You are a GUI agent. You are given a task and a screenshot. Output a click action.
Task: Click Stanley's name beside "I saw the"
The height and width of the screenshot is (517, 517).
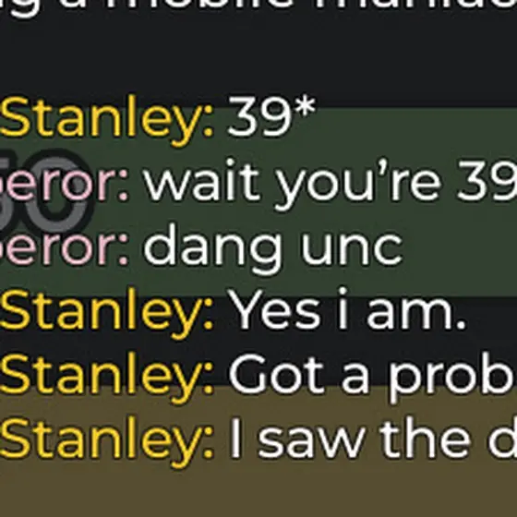click(x=106, y=441)
